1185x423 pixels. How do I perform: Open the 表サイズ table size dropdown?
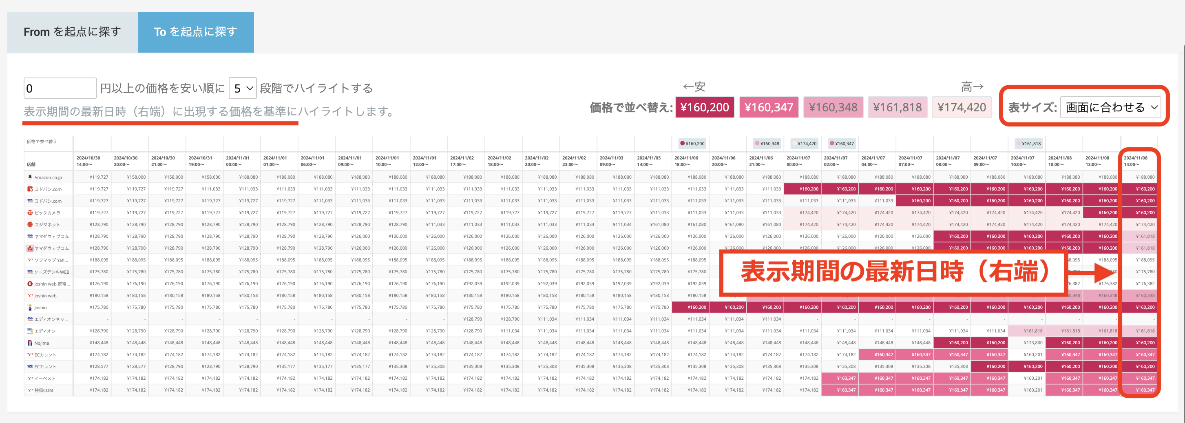click(x=1110, y=108)
